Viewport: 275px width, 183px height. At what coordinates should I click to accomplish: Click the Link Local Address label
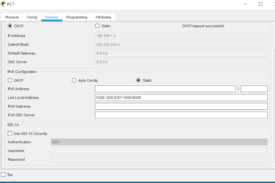point(23,98)
